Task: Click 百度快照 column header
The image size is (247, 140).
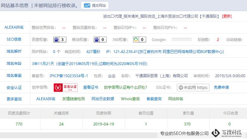Action: coord(104,113)
